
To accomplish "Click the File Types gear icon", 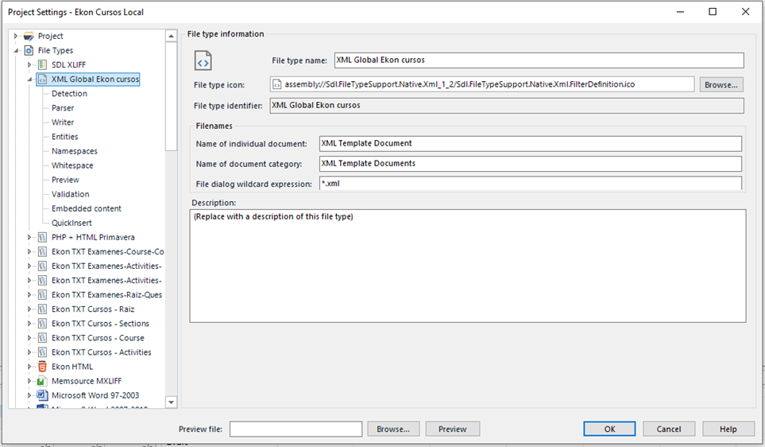I will click(29, 50).
